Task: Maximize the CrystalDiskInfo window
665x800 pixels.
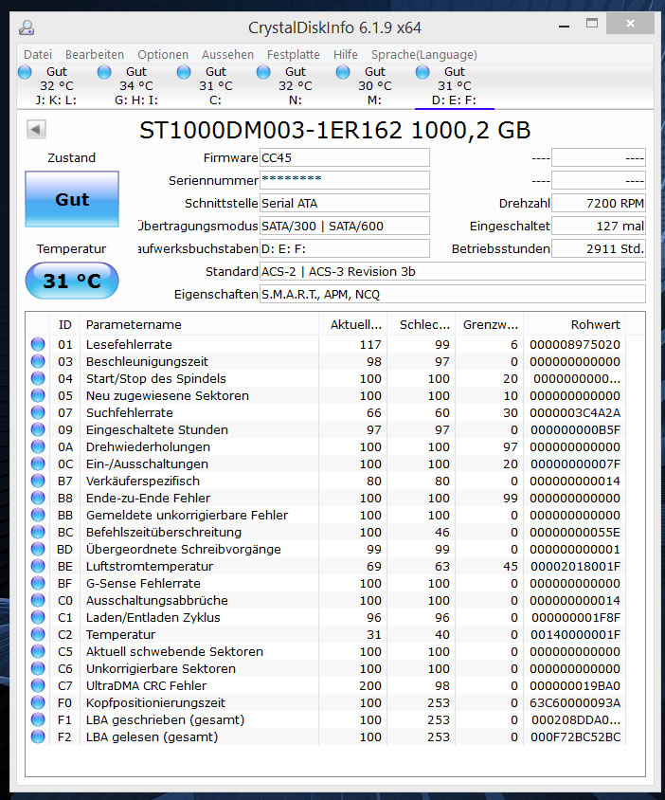Action: [x=591, y=24]
